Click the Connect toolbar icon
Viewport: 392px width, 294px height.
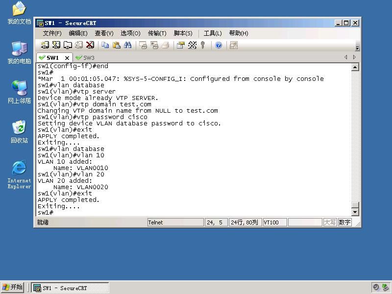coord(45,45)
